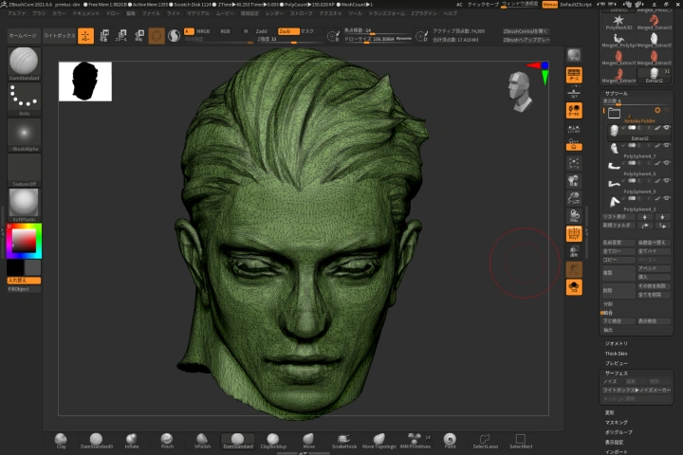This screenshot has height=455, width=683.
Task: Expand the プレビュー (Preview) section
Action: 616,364
